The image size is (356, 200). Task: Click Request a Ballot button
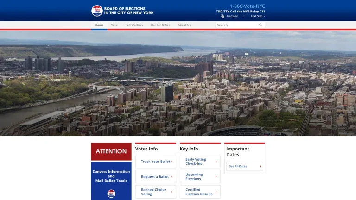[156, 177]
